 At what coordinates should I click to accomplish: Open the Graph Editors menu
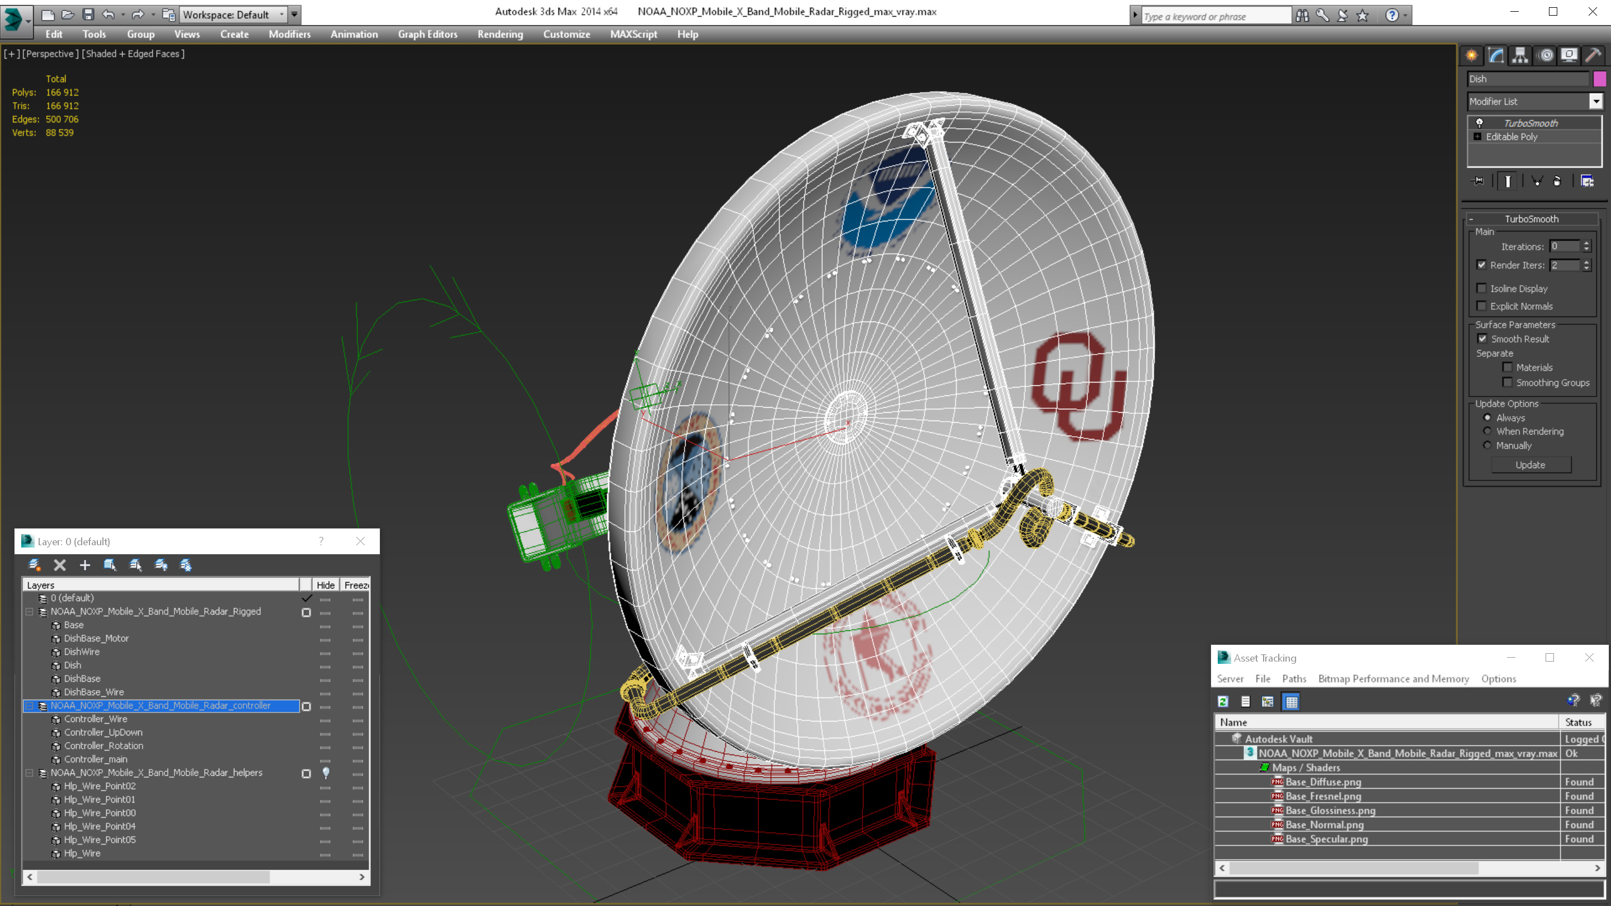(x=428, y=34)
